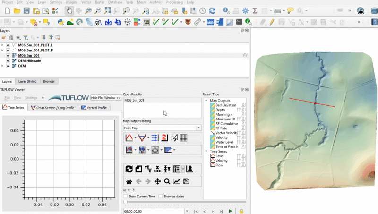Select the Pan Map hand tool
The width and height of the screenshot is (378, 214).
(69, 10)
